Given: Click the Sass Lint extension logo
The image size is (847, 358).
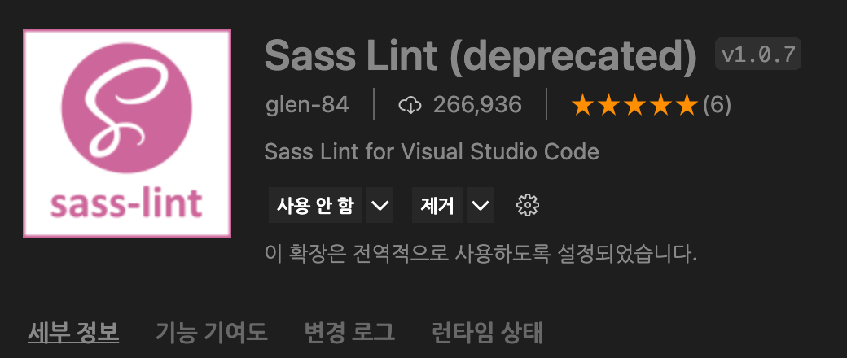Looking at the screenshot, I should (127, 133).
